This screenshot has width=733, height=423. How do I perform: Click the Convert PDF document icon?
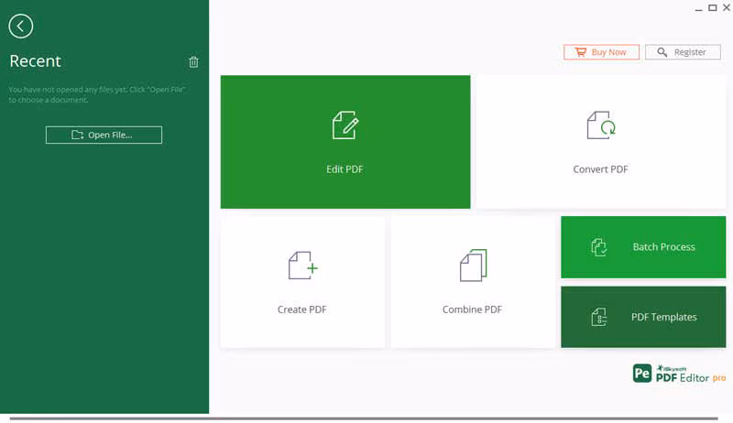pyautogui.click(x=601, y=125)
